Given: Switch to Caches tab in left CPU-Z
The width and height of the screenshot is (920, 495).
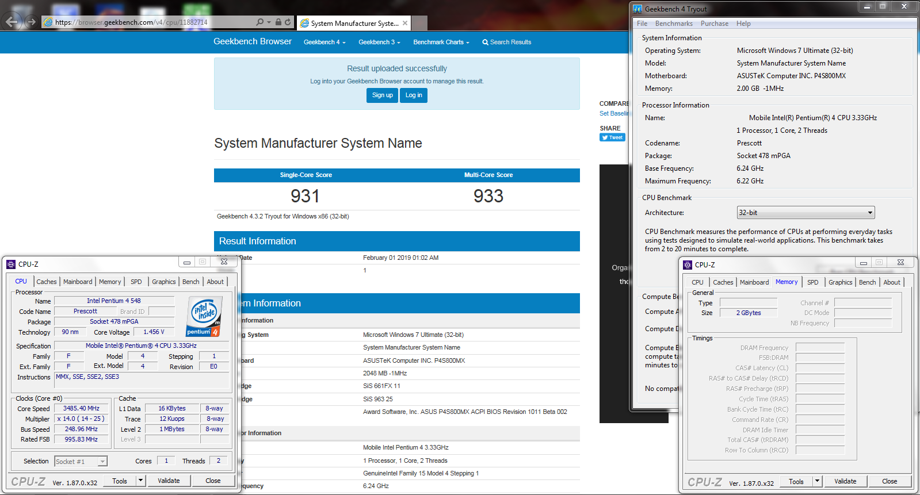Looking at the screenshot, I should [x=47, y=282].
